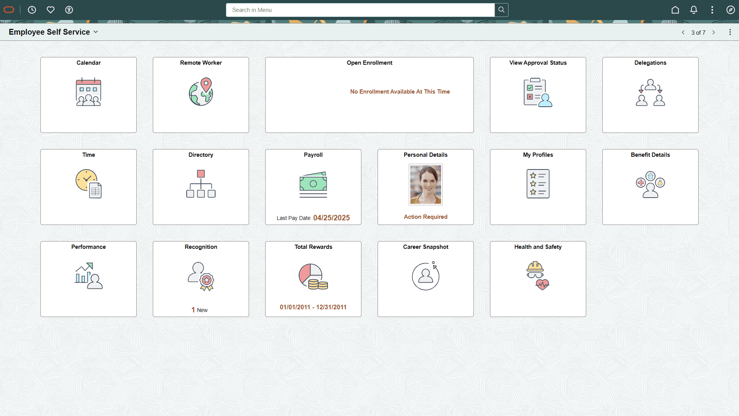
Task: Click the Oracle logo
Action: click(8, 10)
